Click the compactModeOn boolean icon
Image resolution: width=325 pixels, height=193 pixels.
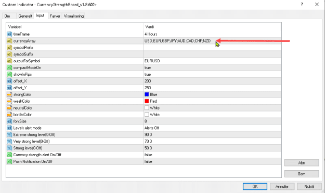click(9, 67)
